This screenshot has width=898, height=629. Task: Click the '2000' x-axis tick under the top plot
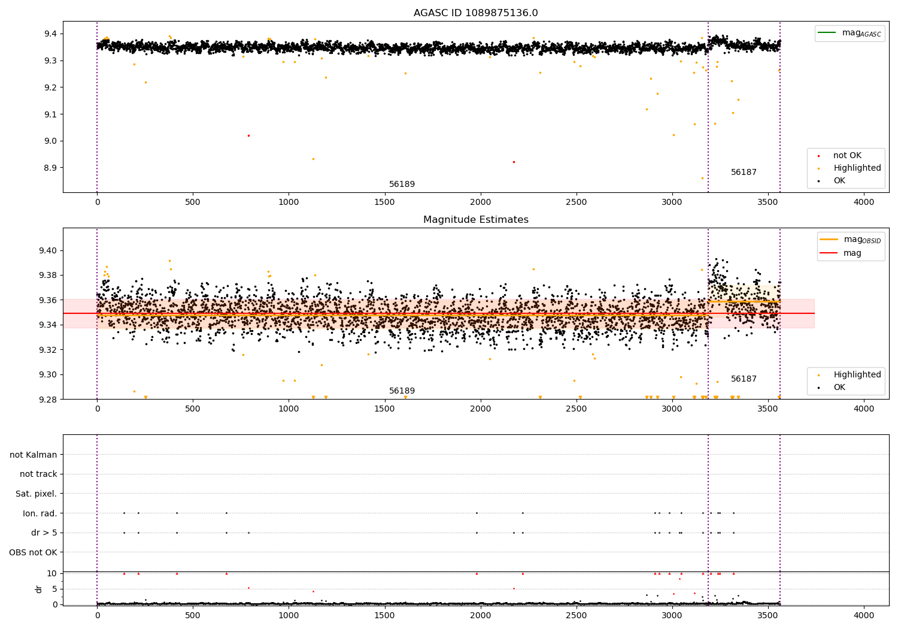coord(480,202)
